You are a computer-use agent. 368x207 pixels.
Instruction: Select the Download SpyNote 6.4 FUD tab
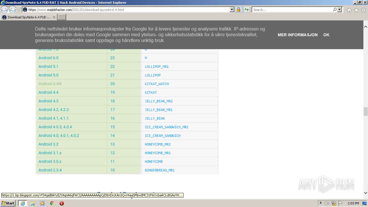[x=28, y=17]
